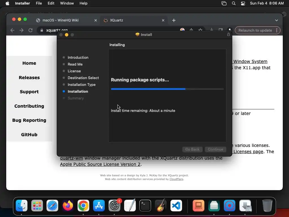Select the Read Me installer step
Viewport: 289px width, 217px height.
pyautogui.click(x=75, y=64)
